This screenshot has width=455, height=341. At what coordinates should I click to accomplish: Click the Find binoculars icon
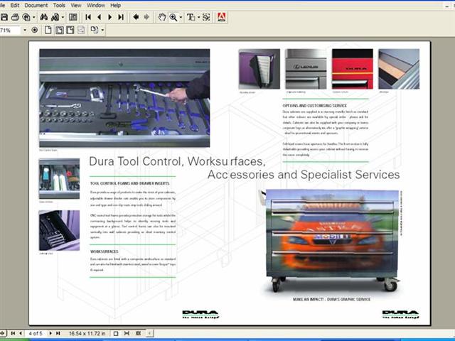(44, 17)
